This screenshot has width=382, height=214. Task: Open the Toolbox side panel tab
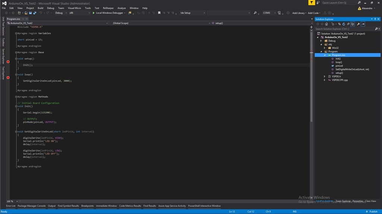tap(3, 42)
